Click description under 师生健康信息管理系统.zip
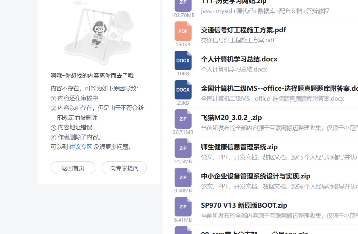Viewport: 358px width, 234px height. [x=279, y=157]
